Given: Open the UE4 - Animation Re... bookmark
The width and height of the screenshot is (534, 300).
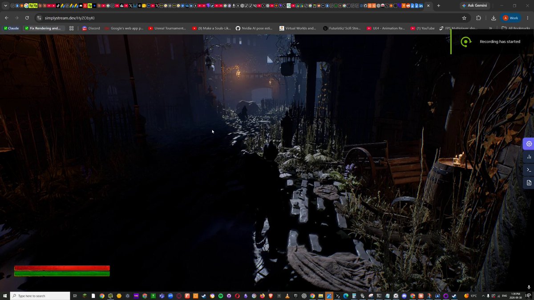Looking at the screenshot, I should pyautogui.click(x=386, y=28).
